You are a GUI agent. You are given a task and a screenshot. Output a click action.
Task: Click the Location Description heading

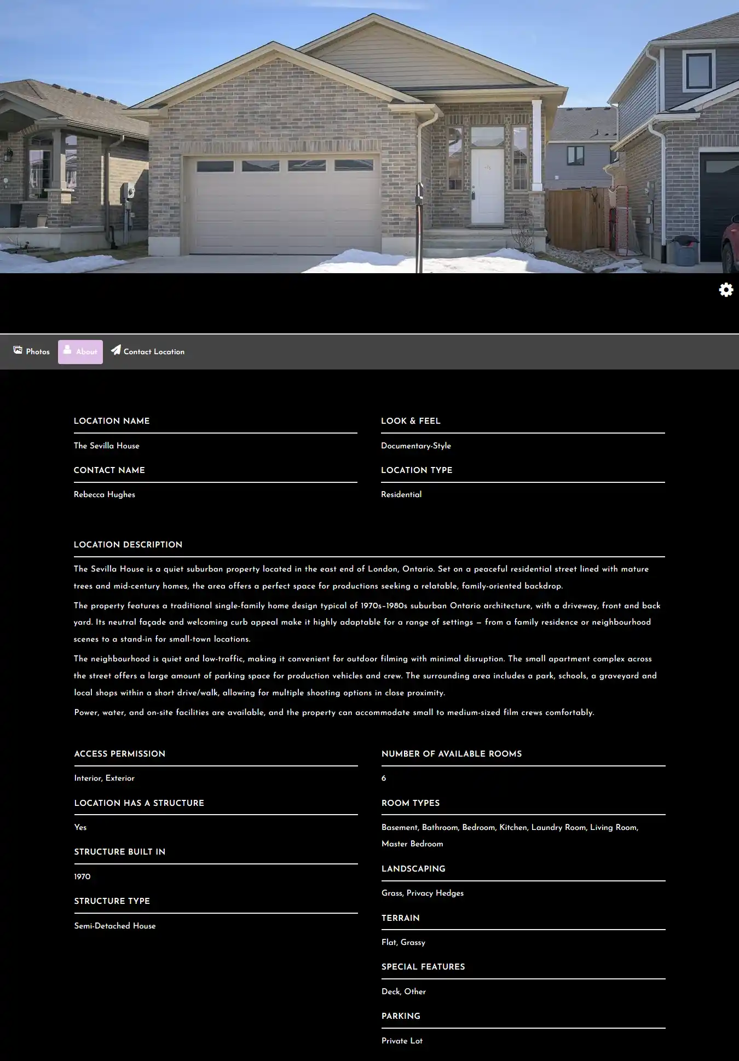tap(128, 544)
